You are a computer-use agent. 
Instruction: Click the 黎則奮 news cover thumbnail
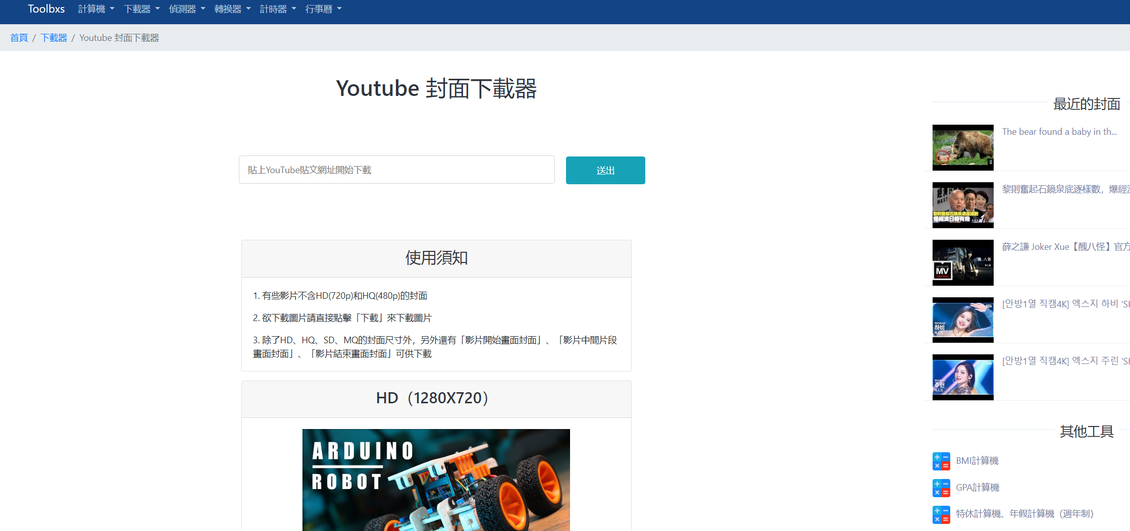click(962, 204)
